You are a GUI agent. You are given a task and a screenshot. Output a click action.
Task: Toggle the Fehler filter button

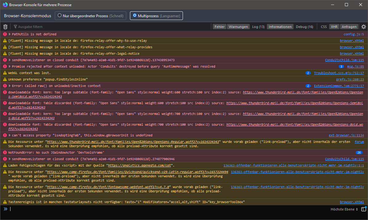(220, 27)
